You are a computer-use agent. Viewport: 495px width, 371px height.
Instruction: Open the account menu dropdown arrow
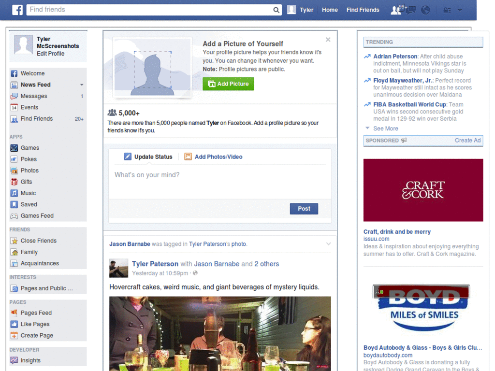(x=460, y=10)
